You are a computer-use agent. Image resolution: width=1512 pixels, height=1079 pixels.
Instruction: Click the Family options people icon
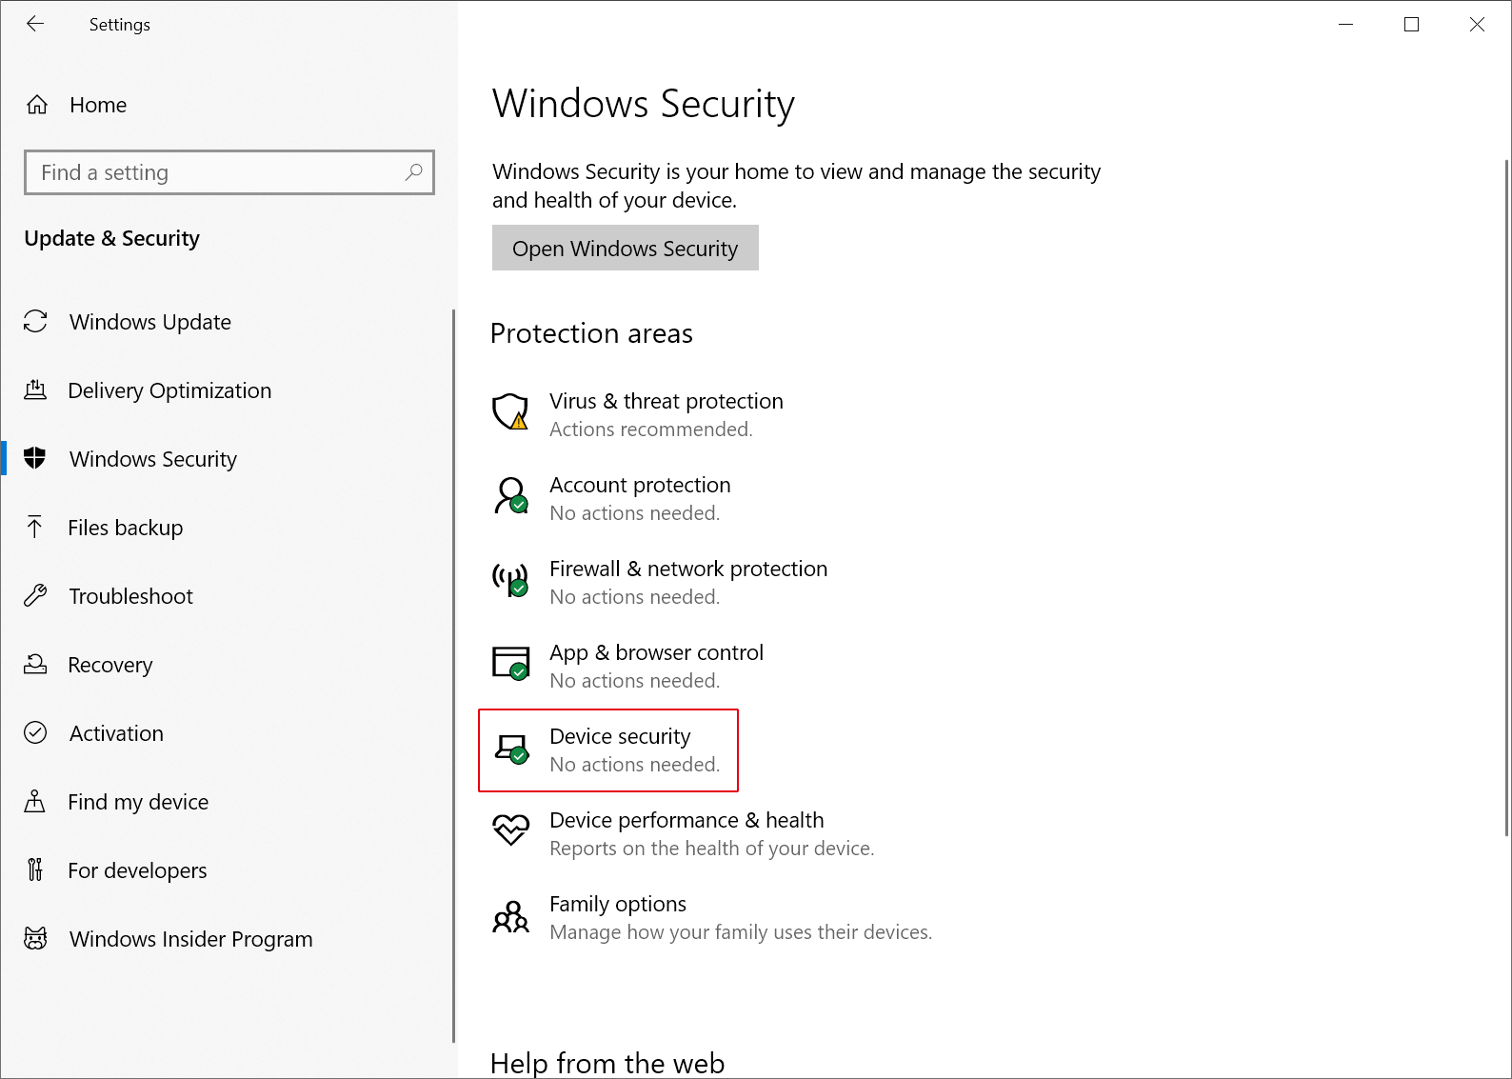coord(510,916)
